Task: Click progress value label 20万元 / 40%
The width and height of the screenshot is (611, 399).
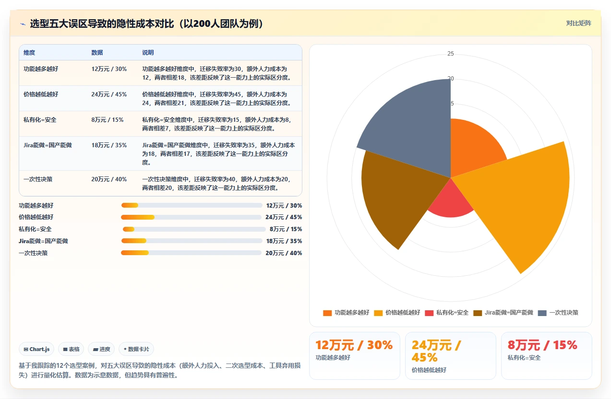Action: pos(284,253)
